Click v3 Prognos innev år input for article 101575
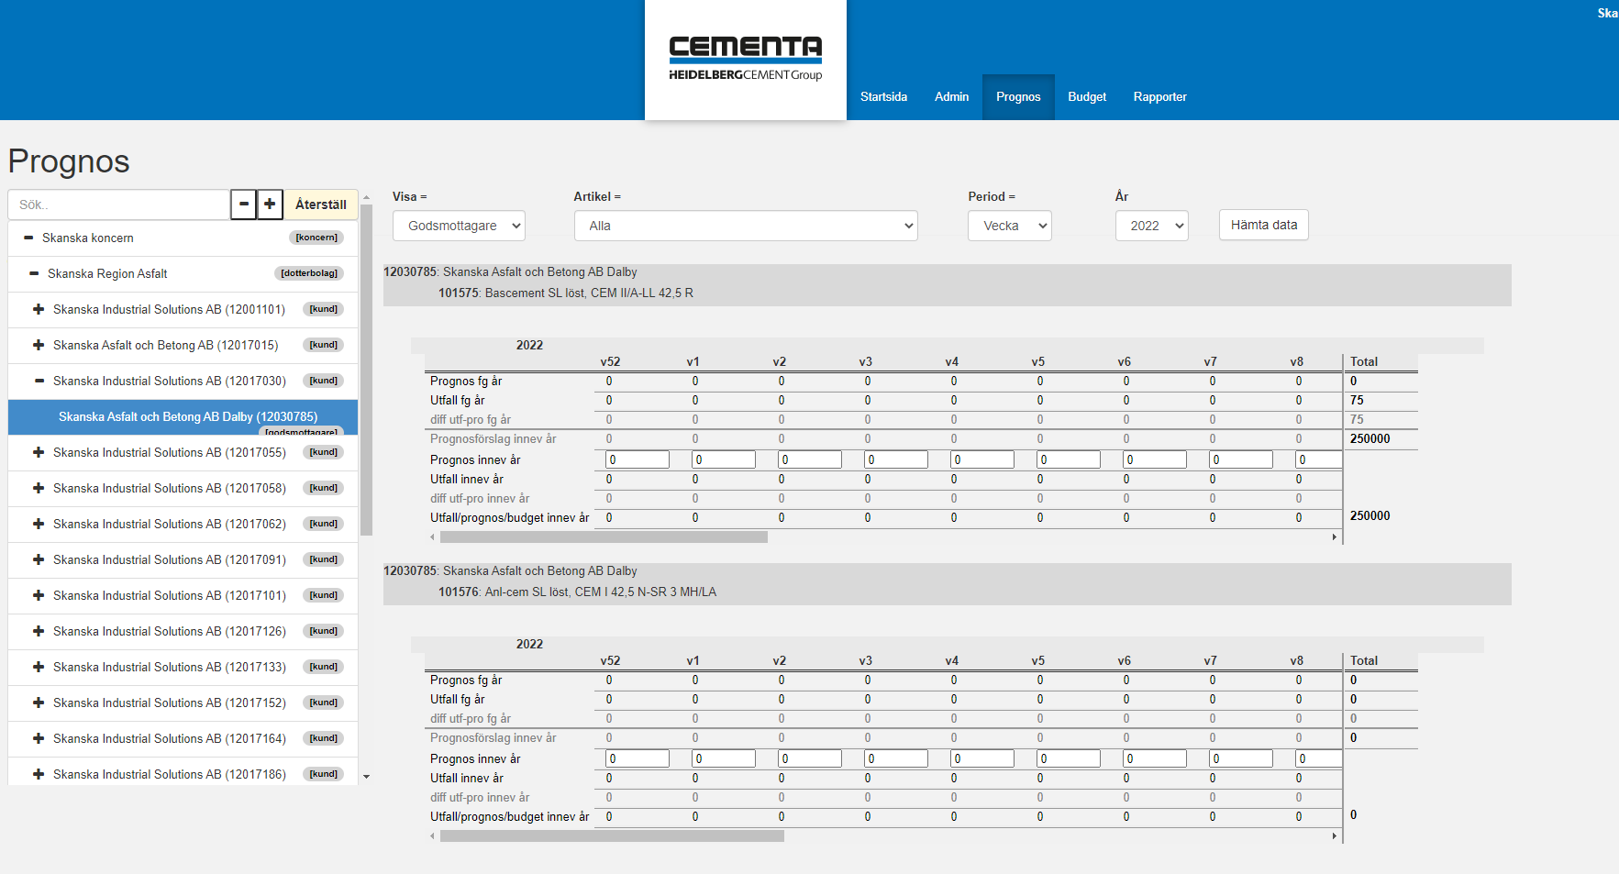The image size is (1619, 874). 896,459
